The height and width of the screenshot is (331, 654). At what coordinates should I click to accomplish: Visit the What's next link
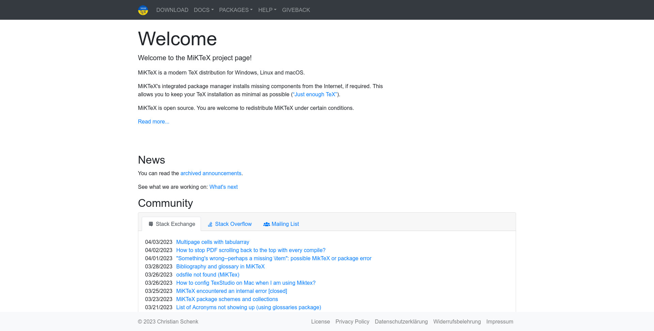pyautogui.click(x=223, y=187)
